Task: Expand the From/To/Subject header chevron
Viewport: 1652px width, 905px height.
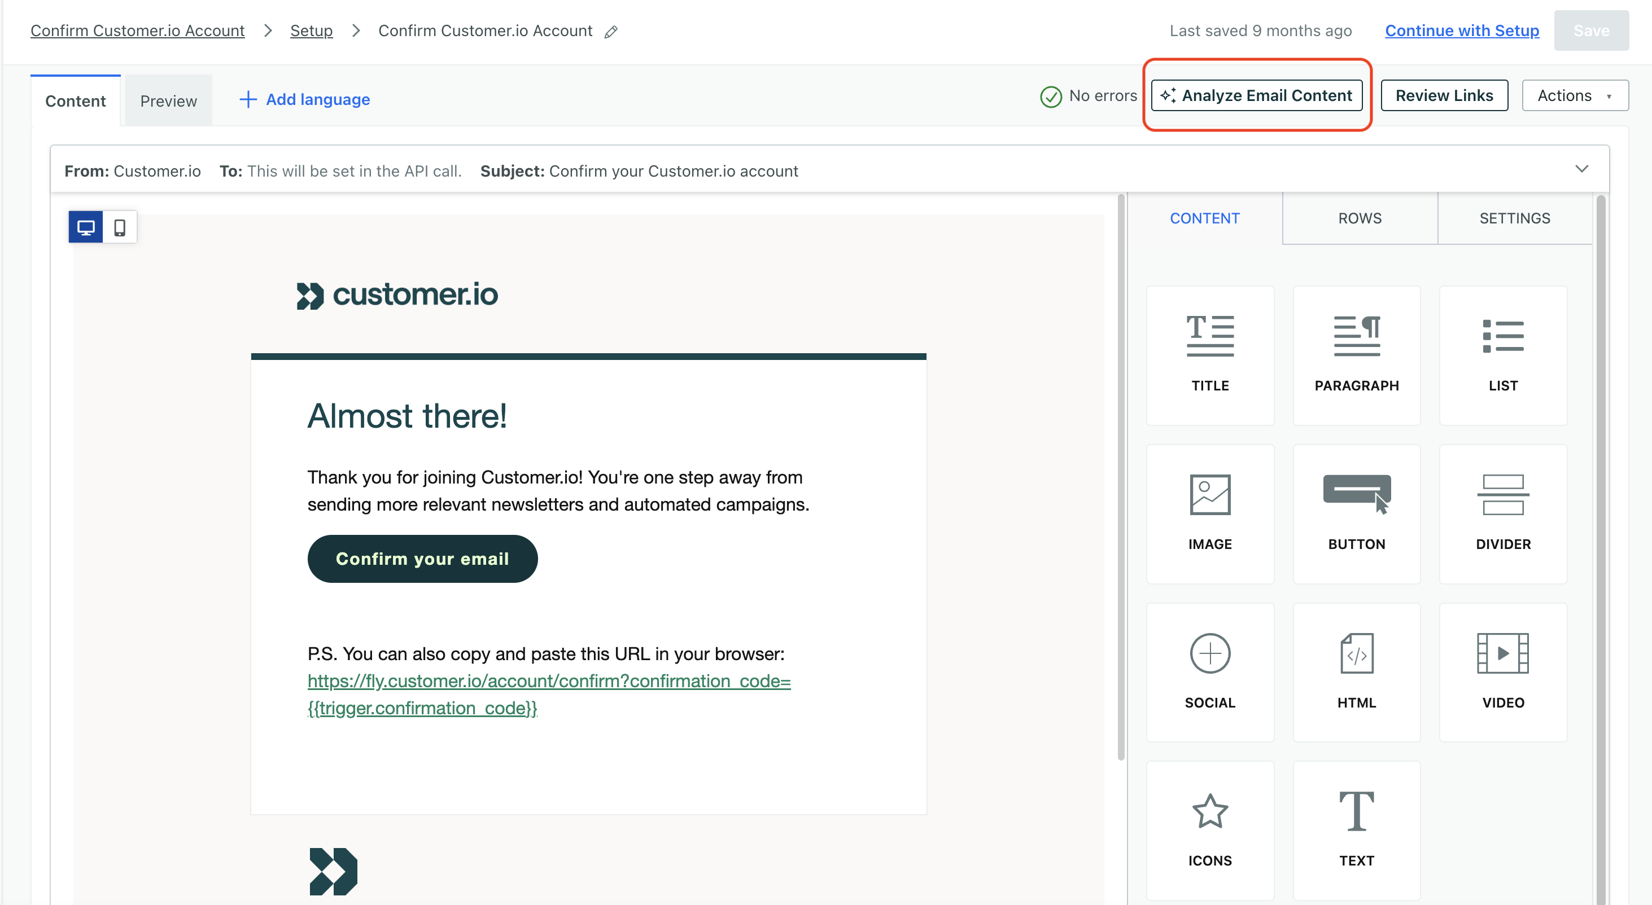Action: coord(1581,169)
